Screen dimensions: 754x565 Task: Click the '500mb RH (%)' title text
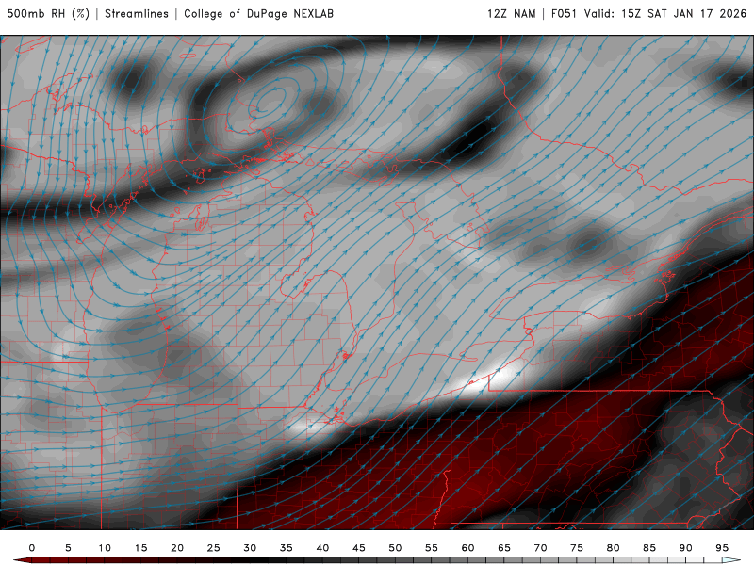48,14
